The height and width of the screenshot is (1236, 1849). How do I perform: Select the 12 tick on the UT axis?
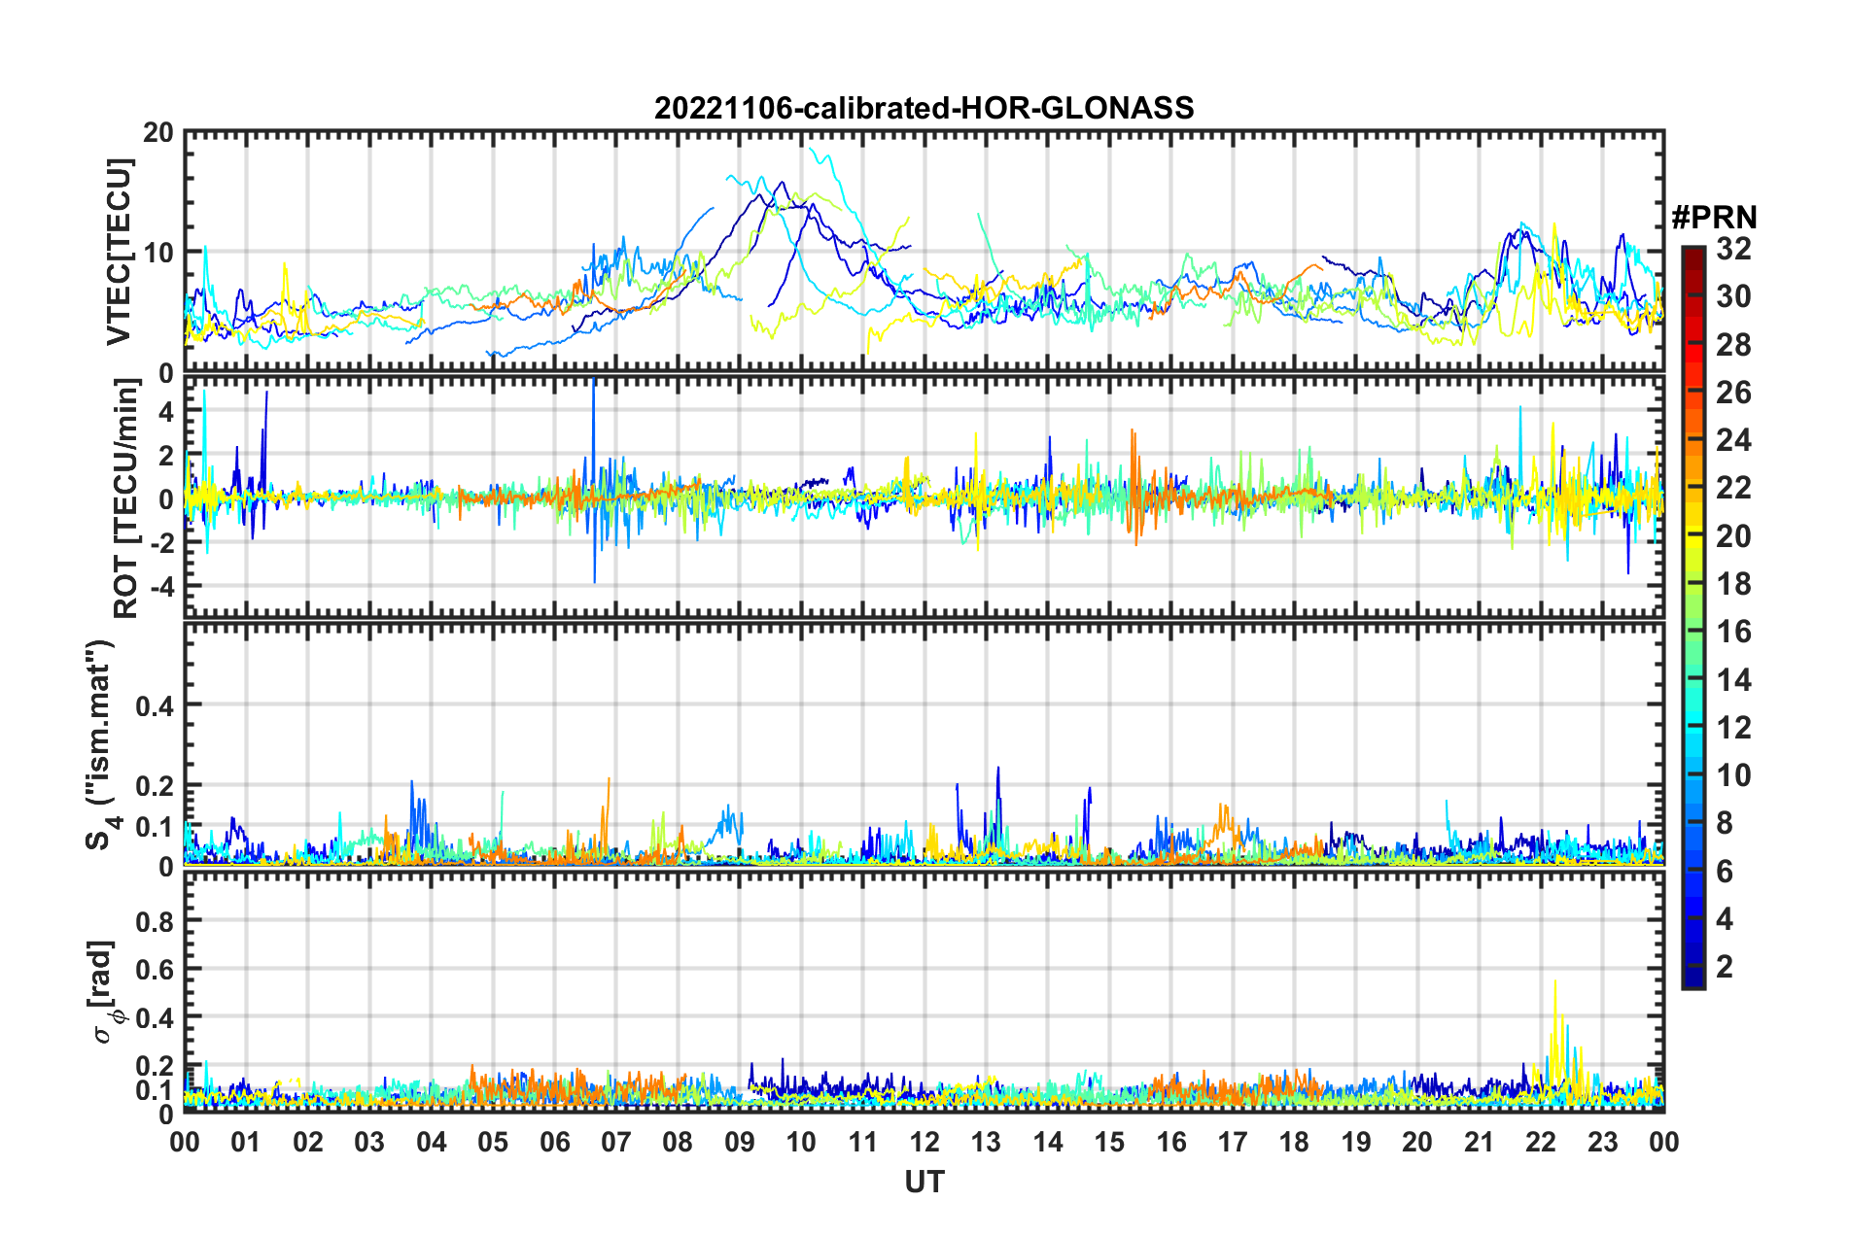coord(924,1142)
